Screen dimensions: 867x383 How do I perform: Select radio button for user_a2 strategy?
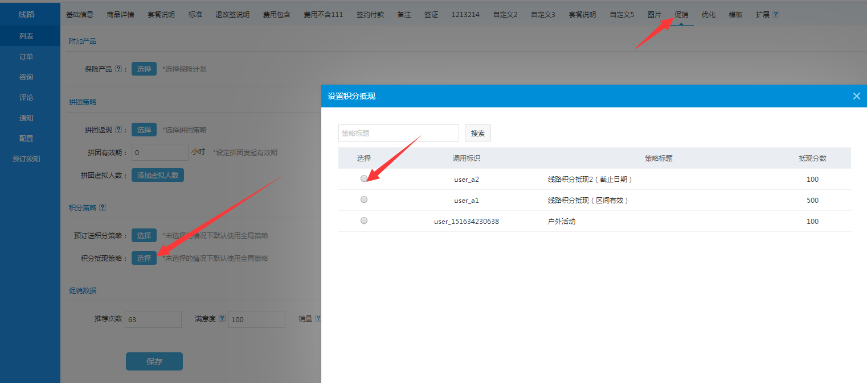tap(364, 178)
